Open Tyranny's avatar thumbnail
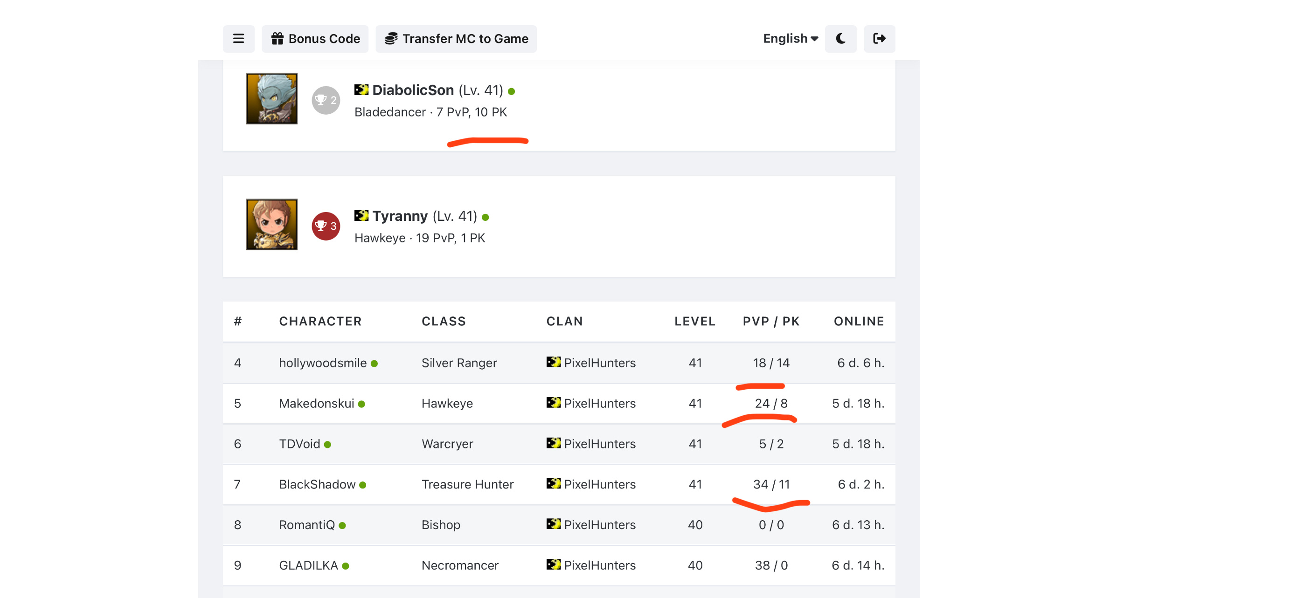The image size is (1304, 598). (x=272, y=224)
